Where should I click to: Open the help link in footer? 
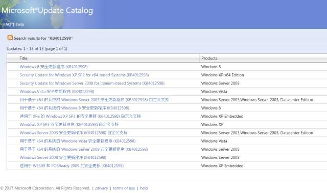pyautogui.click(x=144, y=188)
